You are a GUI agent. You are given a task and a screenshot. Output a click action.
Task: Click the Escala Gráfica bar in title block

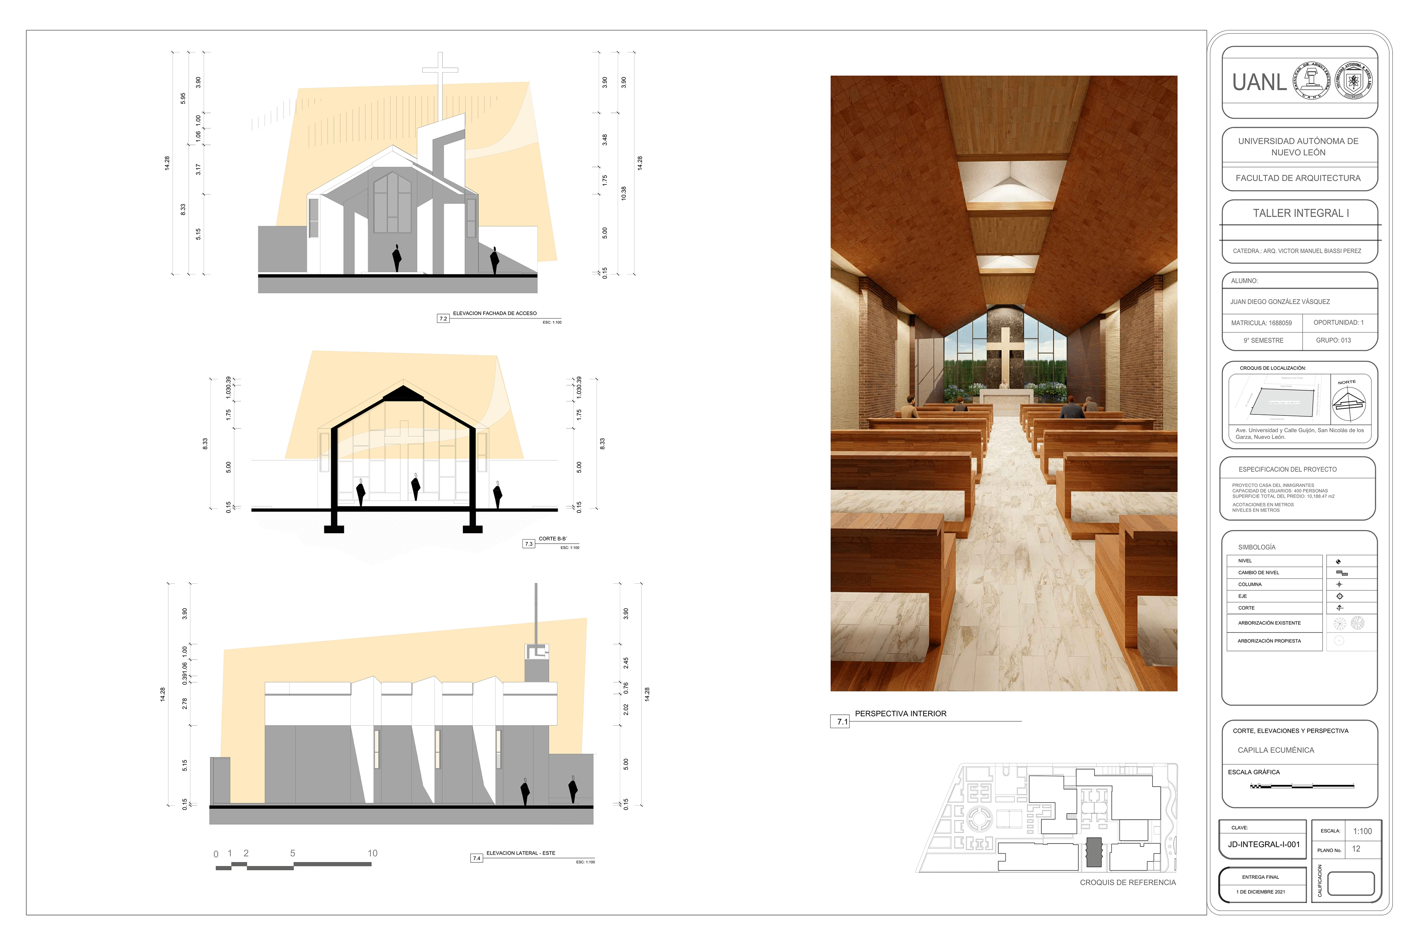click(1302, 786)
